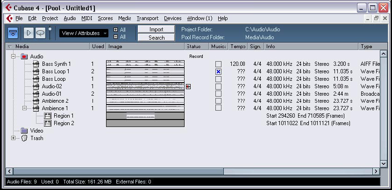Click the Bass Loop 1 waveform icon

coord(36,71)
